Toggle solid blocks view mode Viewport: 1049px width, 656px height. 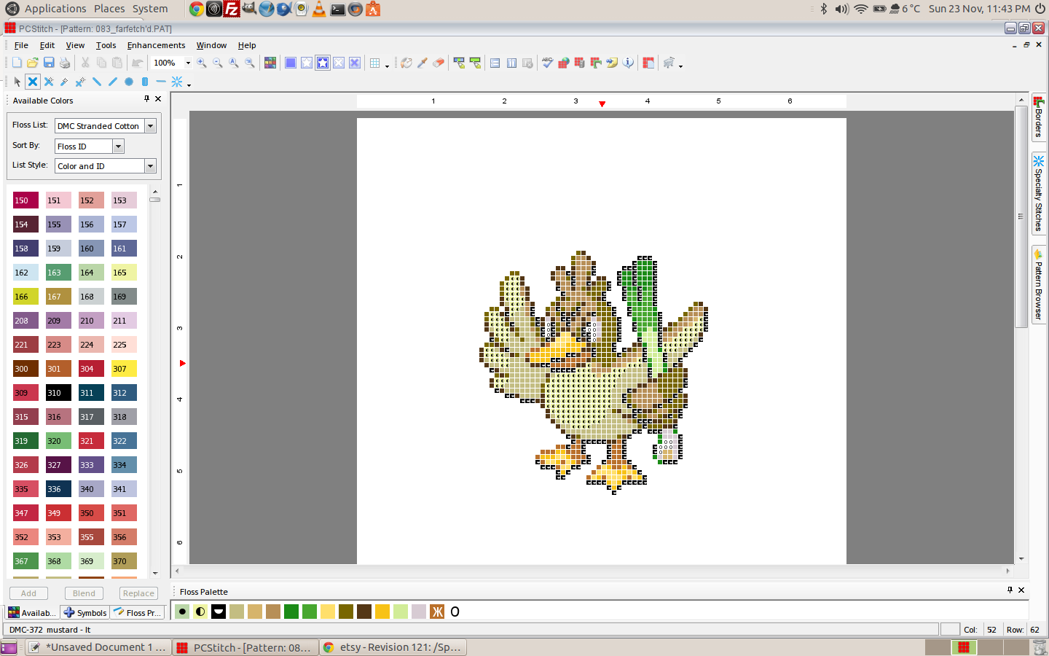[291, 63]
